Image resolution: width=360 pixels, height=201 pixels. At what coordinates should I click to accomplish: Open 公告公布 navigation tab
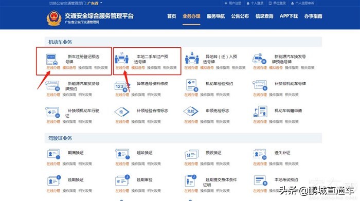pyautogui.click(x=240, y=16)
